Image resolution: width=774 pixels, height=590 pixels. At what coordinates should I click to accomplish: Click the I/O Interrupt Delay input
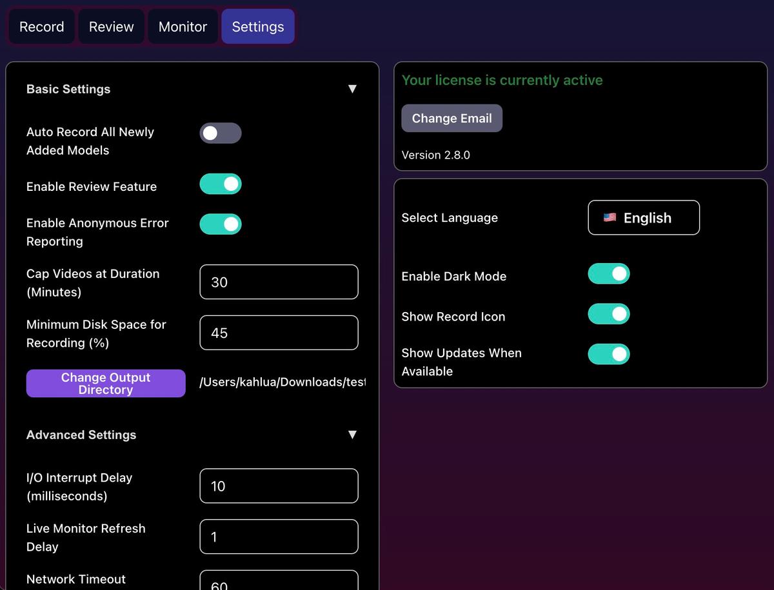coord(279,486)
